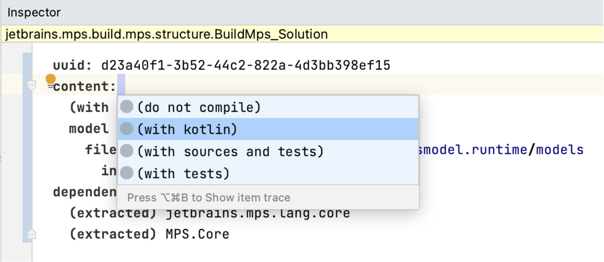Click the Inspector panel title

tap(34, 12)
